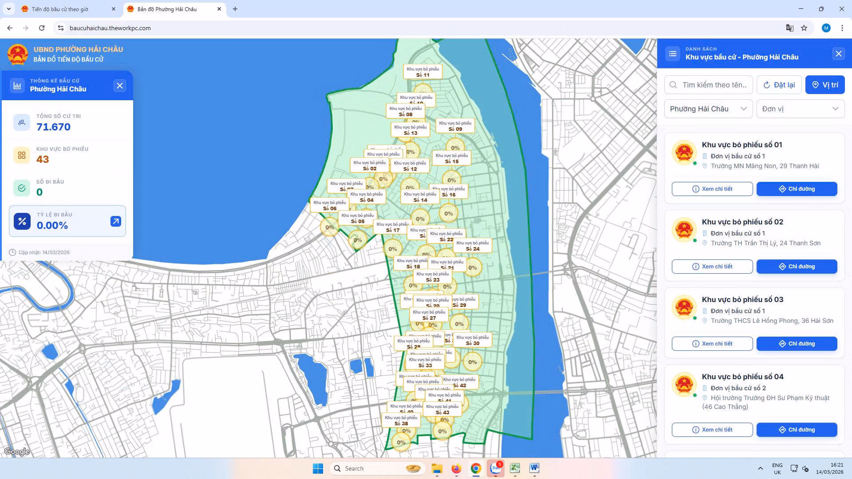
Task: Close the Khu vực bầu cử list panel
Action: point(838,54)
